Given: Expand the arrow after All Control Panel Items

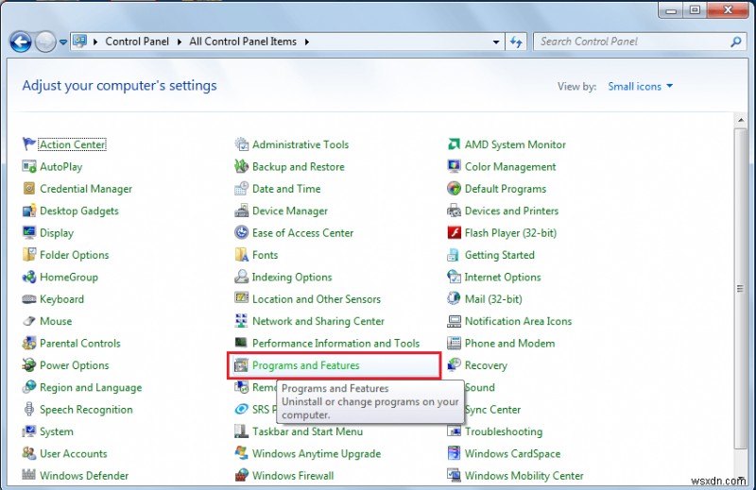Looking at the screenshot, I should click(307, 42).
